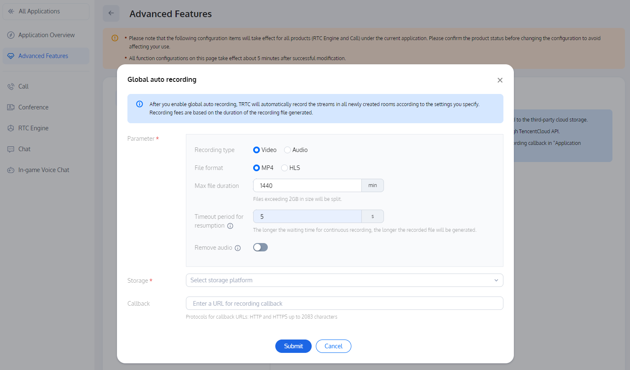Screen dimensions: 630x370
Task: Click the In-game Voice Chat gamepad icon
Action: 11,170
